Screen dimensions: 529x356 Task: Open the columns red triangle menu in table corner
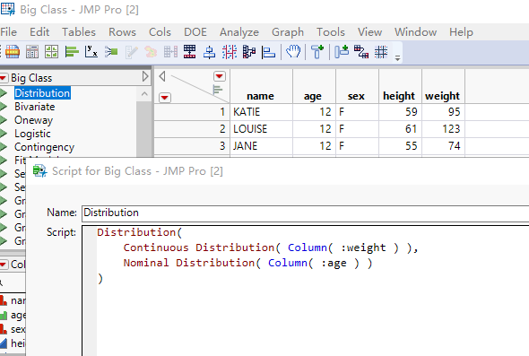[x=220, y=76]
